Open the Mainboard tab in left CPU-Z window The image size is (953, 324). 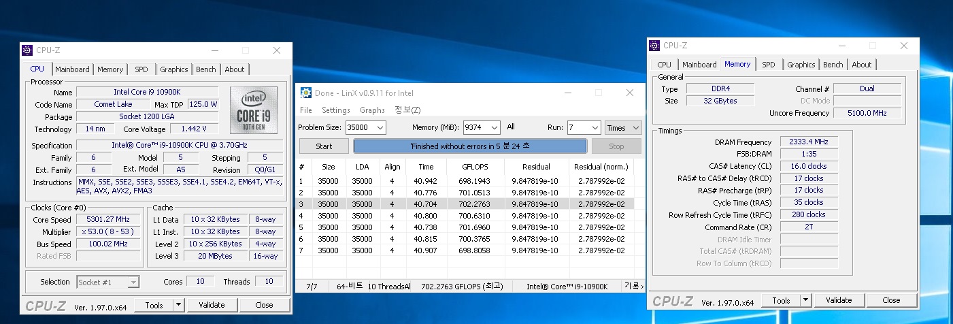pyautogui.click(x=72, y=69)
